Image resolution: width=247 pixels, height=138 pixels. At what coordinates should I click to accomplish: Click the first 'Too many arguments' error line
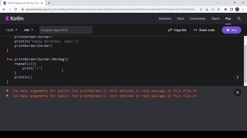tap(105, 91)
